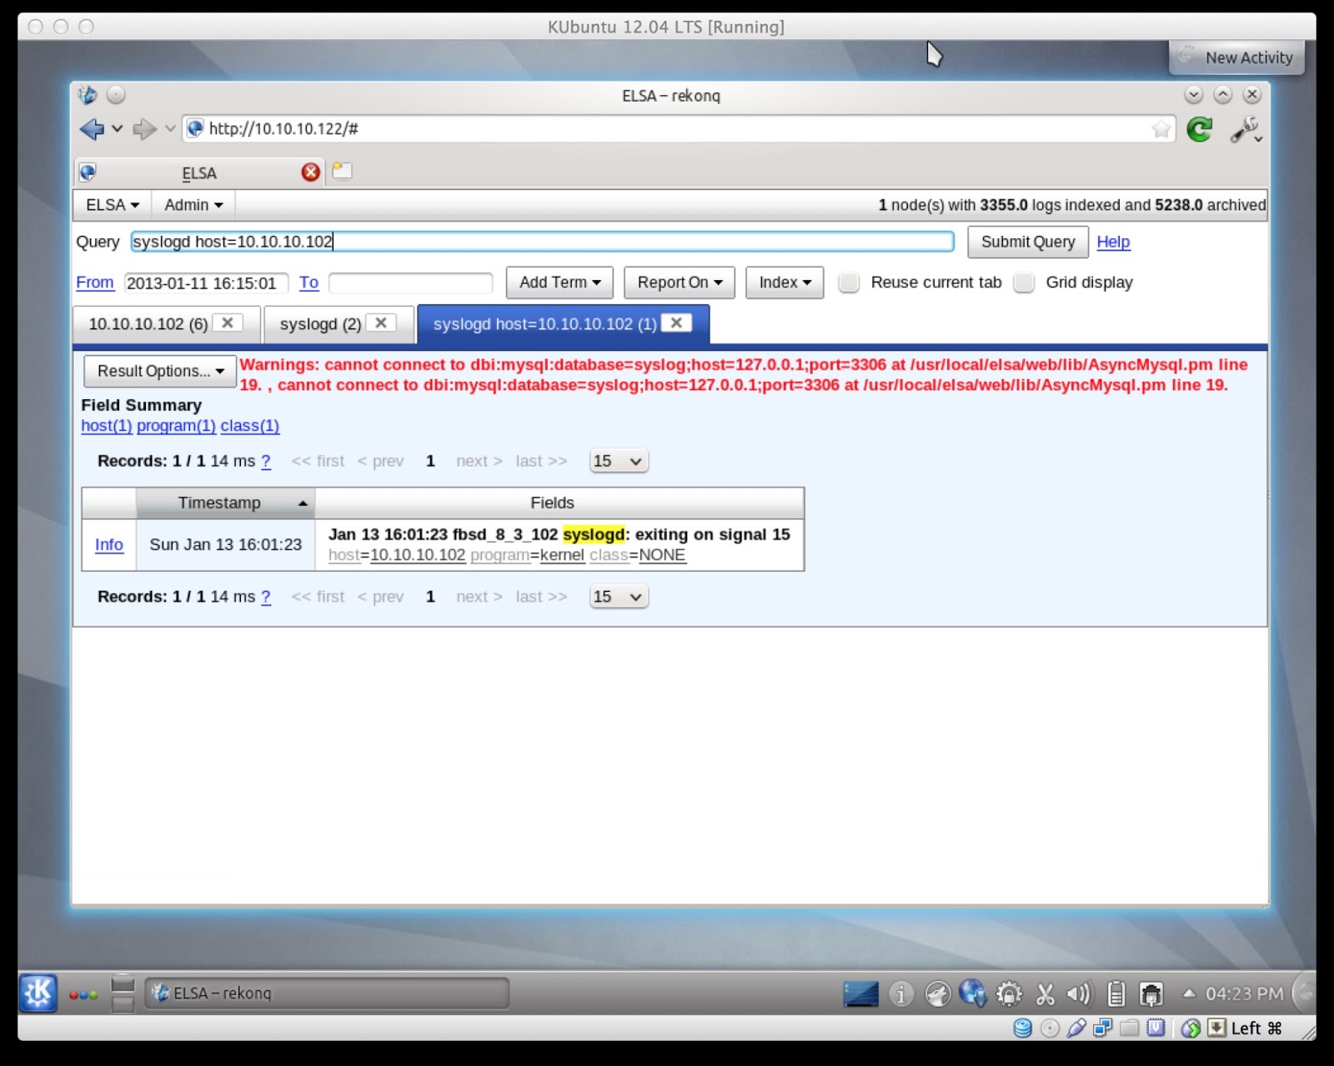Screen dimensions: 1334x1066
Task: Click the New Activity button
Action: [x=1236, y=58]
